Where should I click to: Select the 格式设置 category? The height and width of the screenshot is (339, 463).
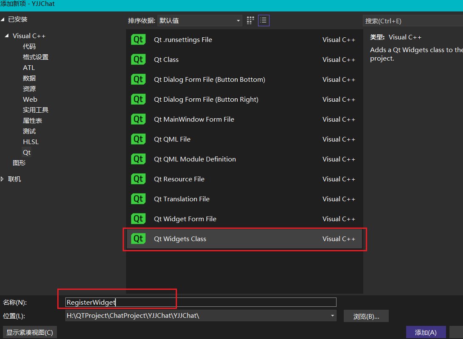(36, 57)
